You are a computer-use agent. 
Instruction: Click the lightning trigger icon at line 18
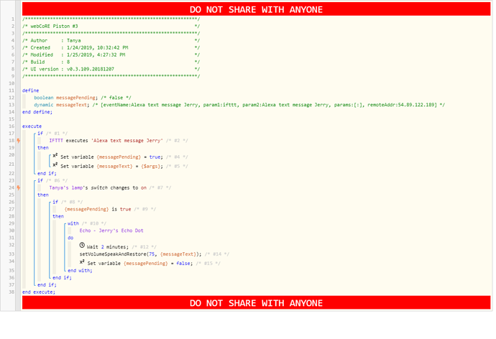[19, 141]
